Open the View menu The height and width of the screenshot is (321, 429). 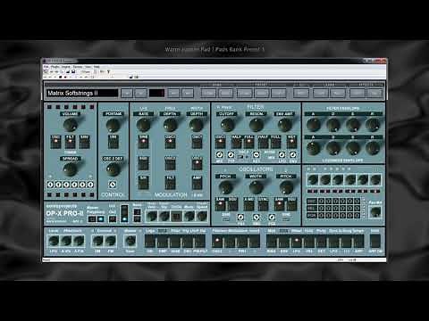click(88, 67)
